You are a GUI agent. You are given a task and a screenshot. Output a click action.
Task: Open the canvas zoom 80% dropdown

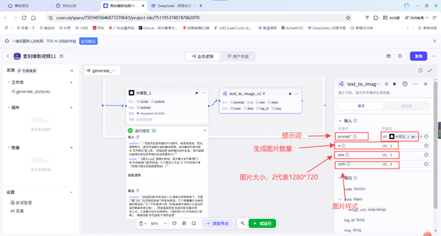(159, 223)
